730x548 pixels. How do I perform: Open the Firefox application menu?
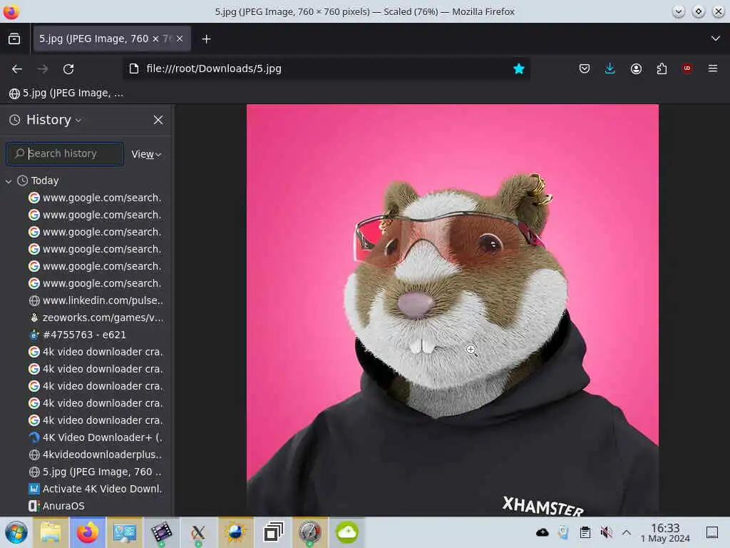tap(713, 68)
